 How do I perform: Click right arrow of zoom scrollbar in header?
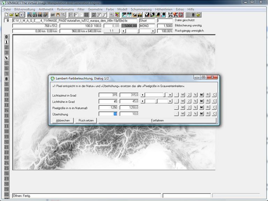[x=153, y=31]
